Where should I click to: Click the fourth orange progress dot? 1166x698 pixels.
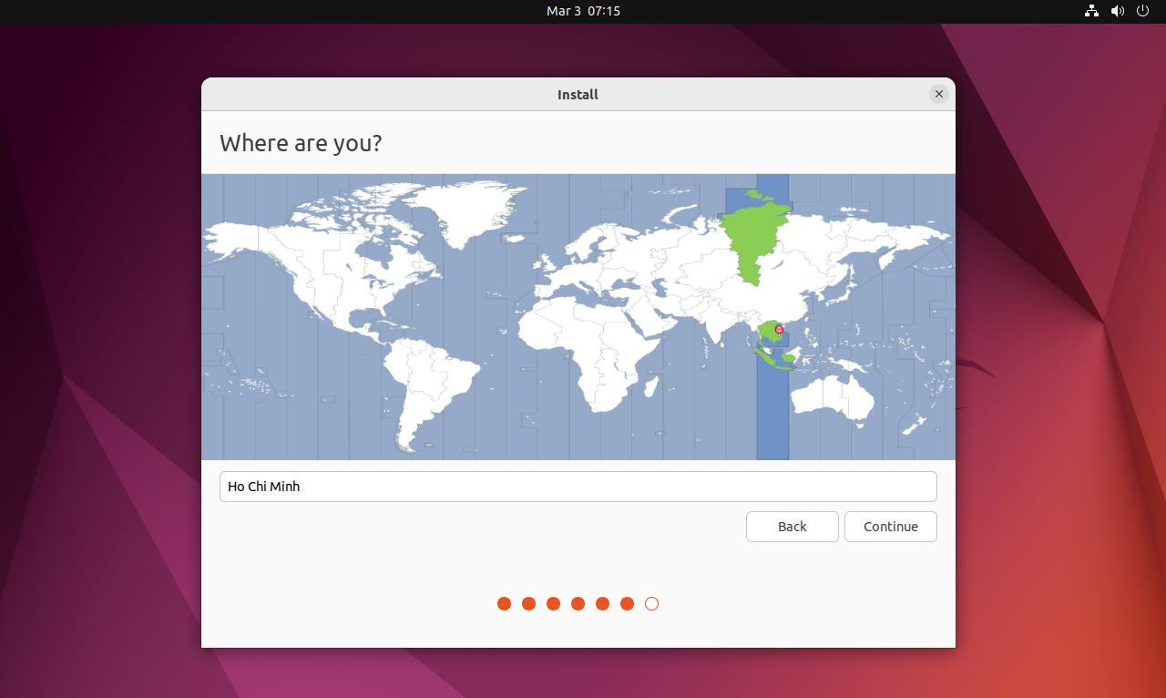click(578, 603)
